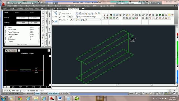179x101 pixels.
Task: Select the Copy tool icon
Action: (x=55, y=13)
